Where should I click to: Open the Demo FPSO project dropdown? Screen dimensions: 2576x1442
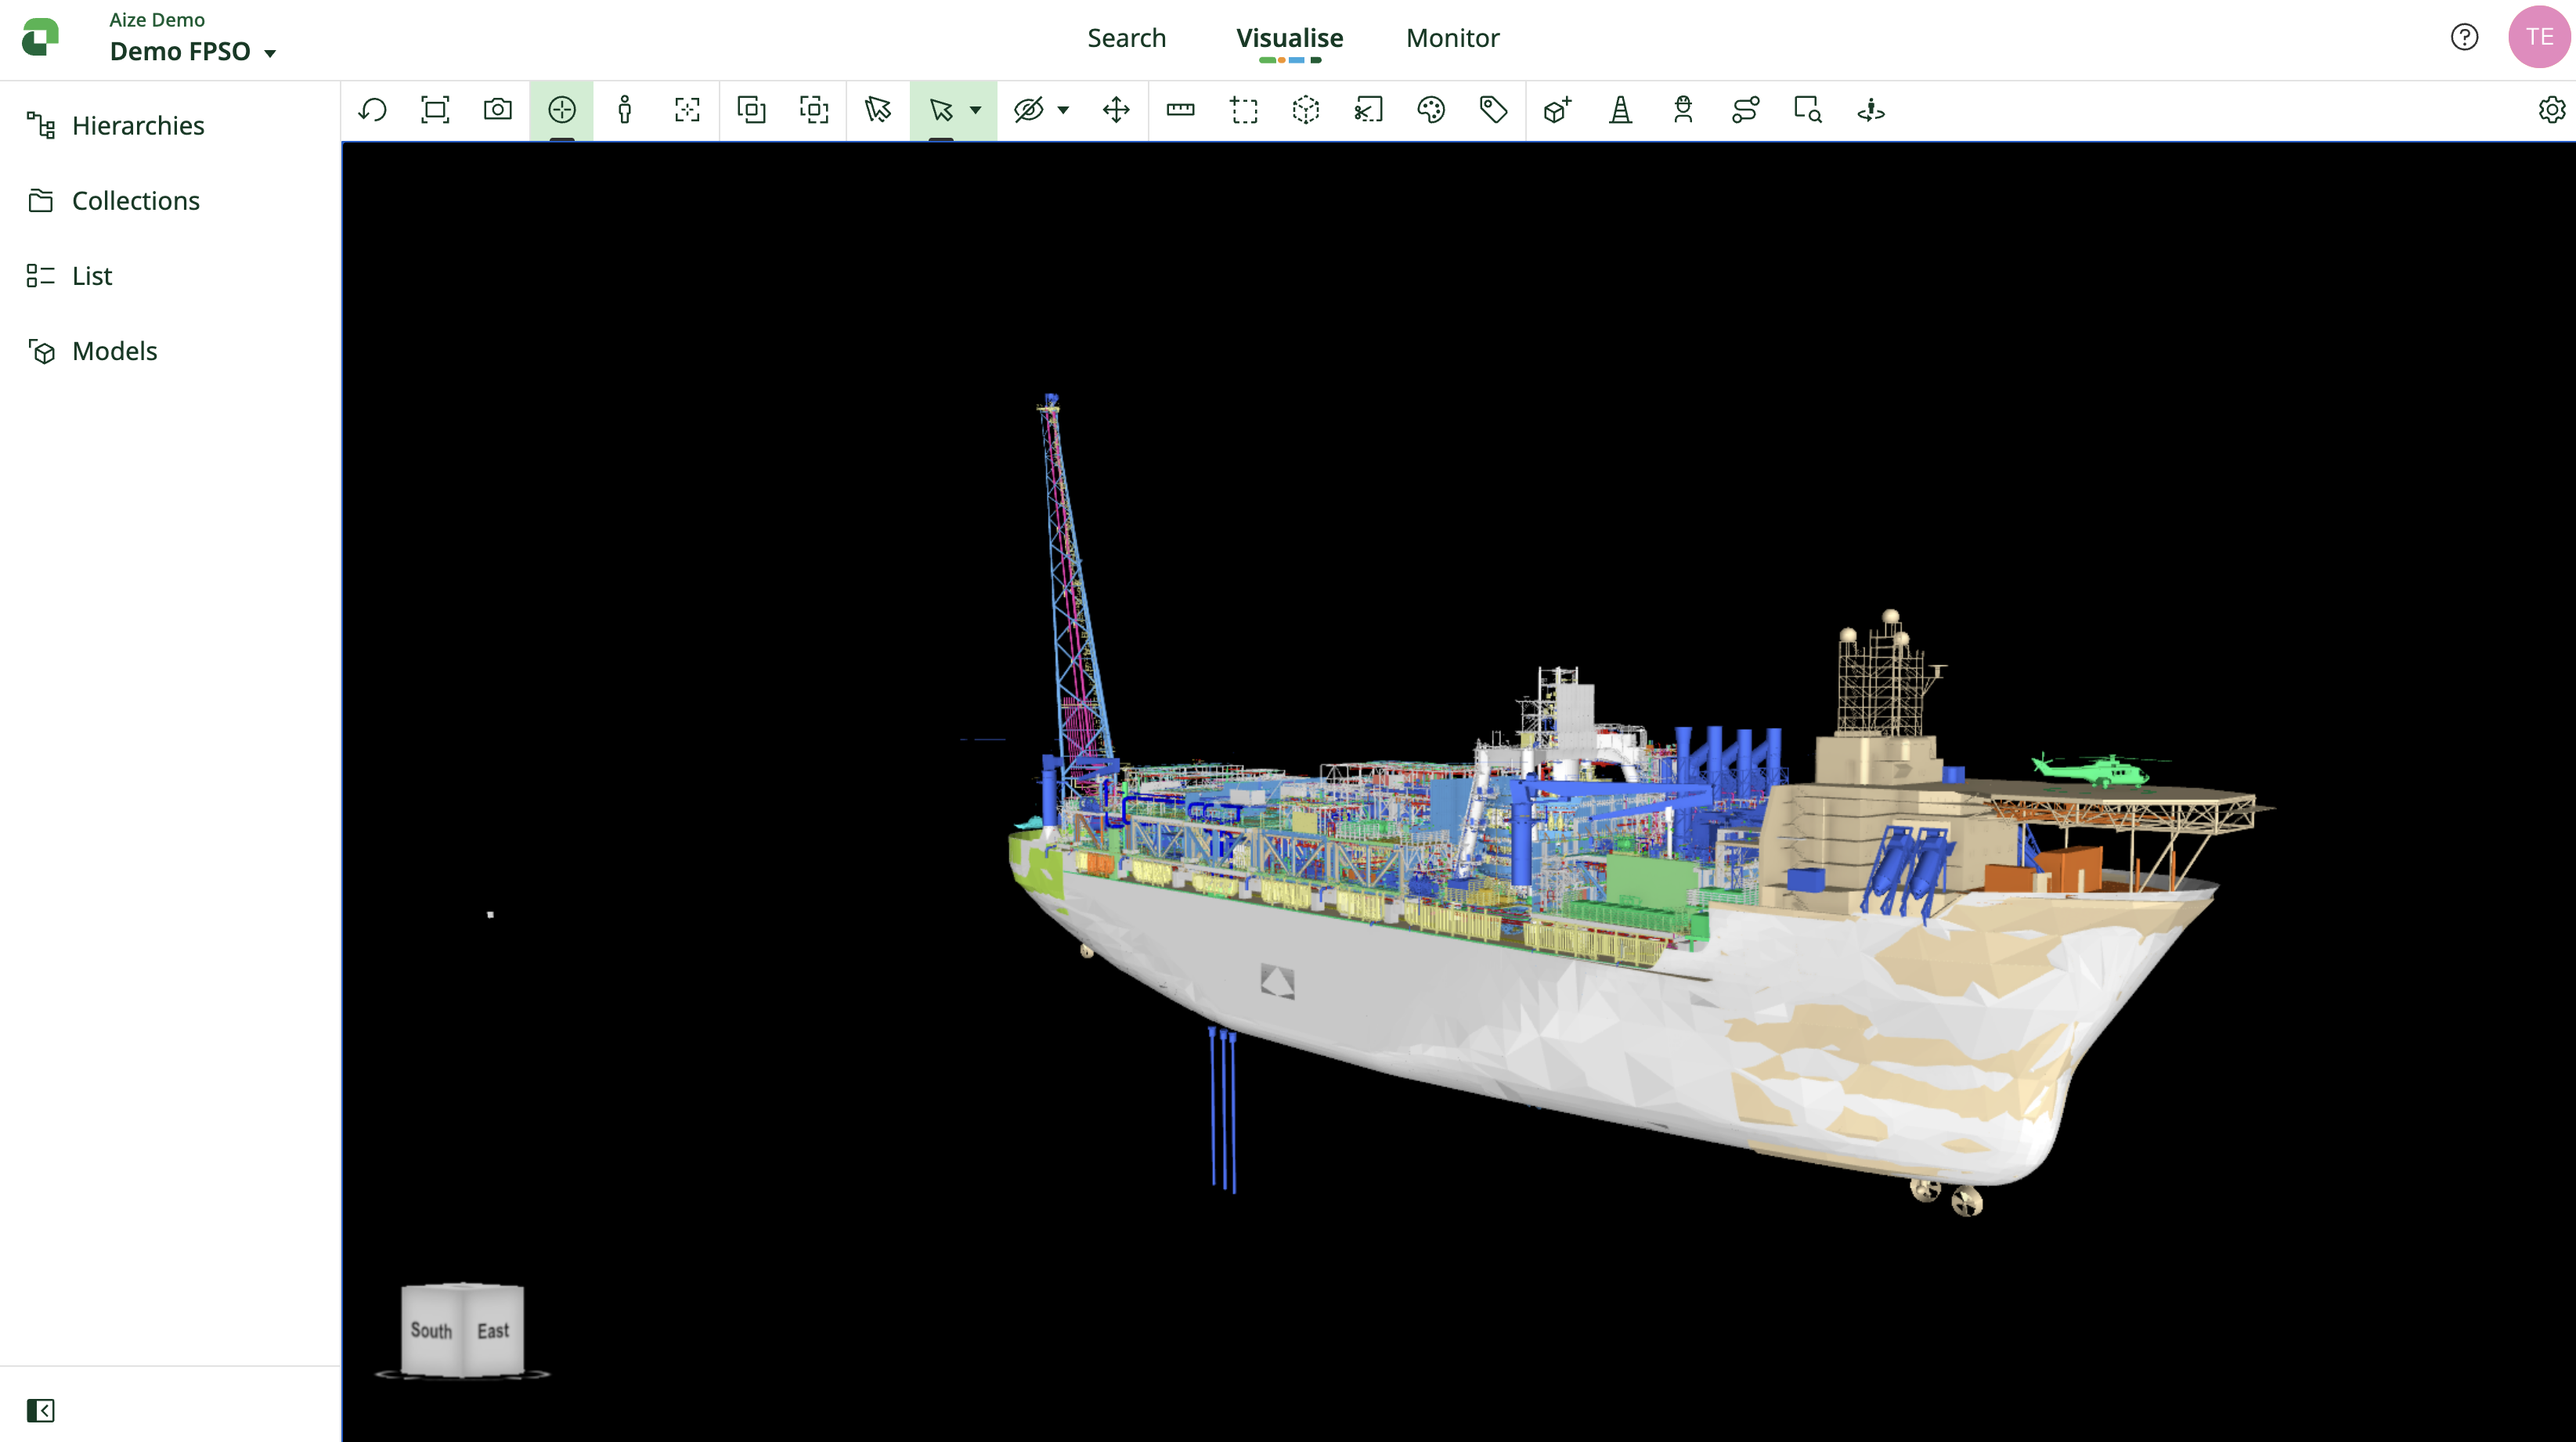tap(191, 51)
